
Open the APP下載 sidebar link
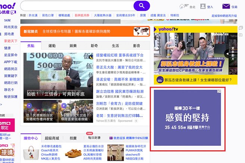(10, 62)
